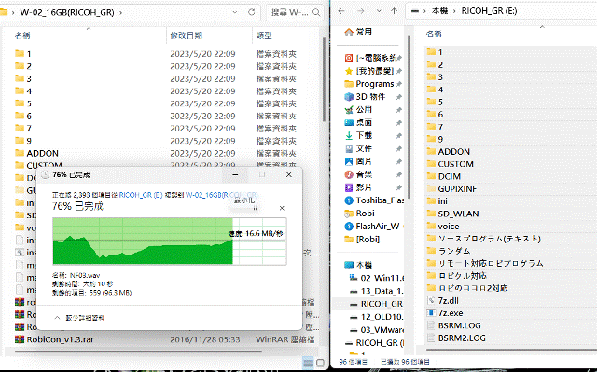
Task: Click the 文件 documents icon in the sidebar
Action: click(x=349, y=148)
